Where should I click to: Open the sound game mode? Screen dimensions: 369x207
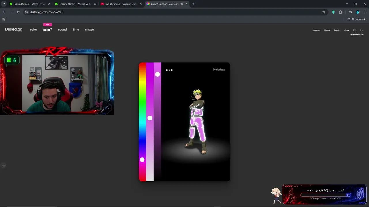(62, 30)
